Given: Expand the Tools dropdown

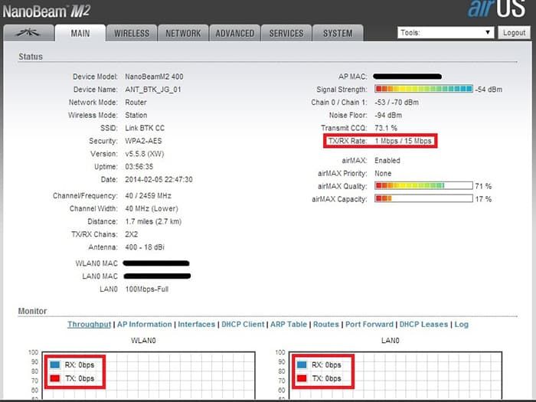Looking at the screenshot, I should (446, 33).
